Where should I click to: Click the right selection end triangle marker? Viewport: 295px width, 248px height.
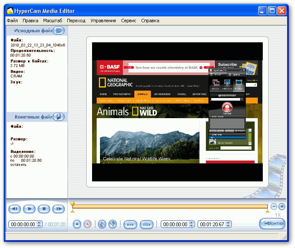(267, 211)
